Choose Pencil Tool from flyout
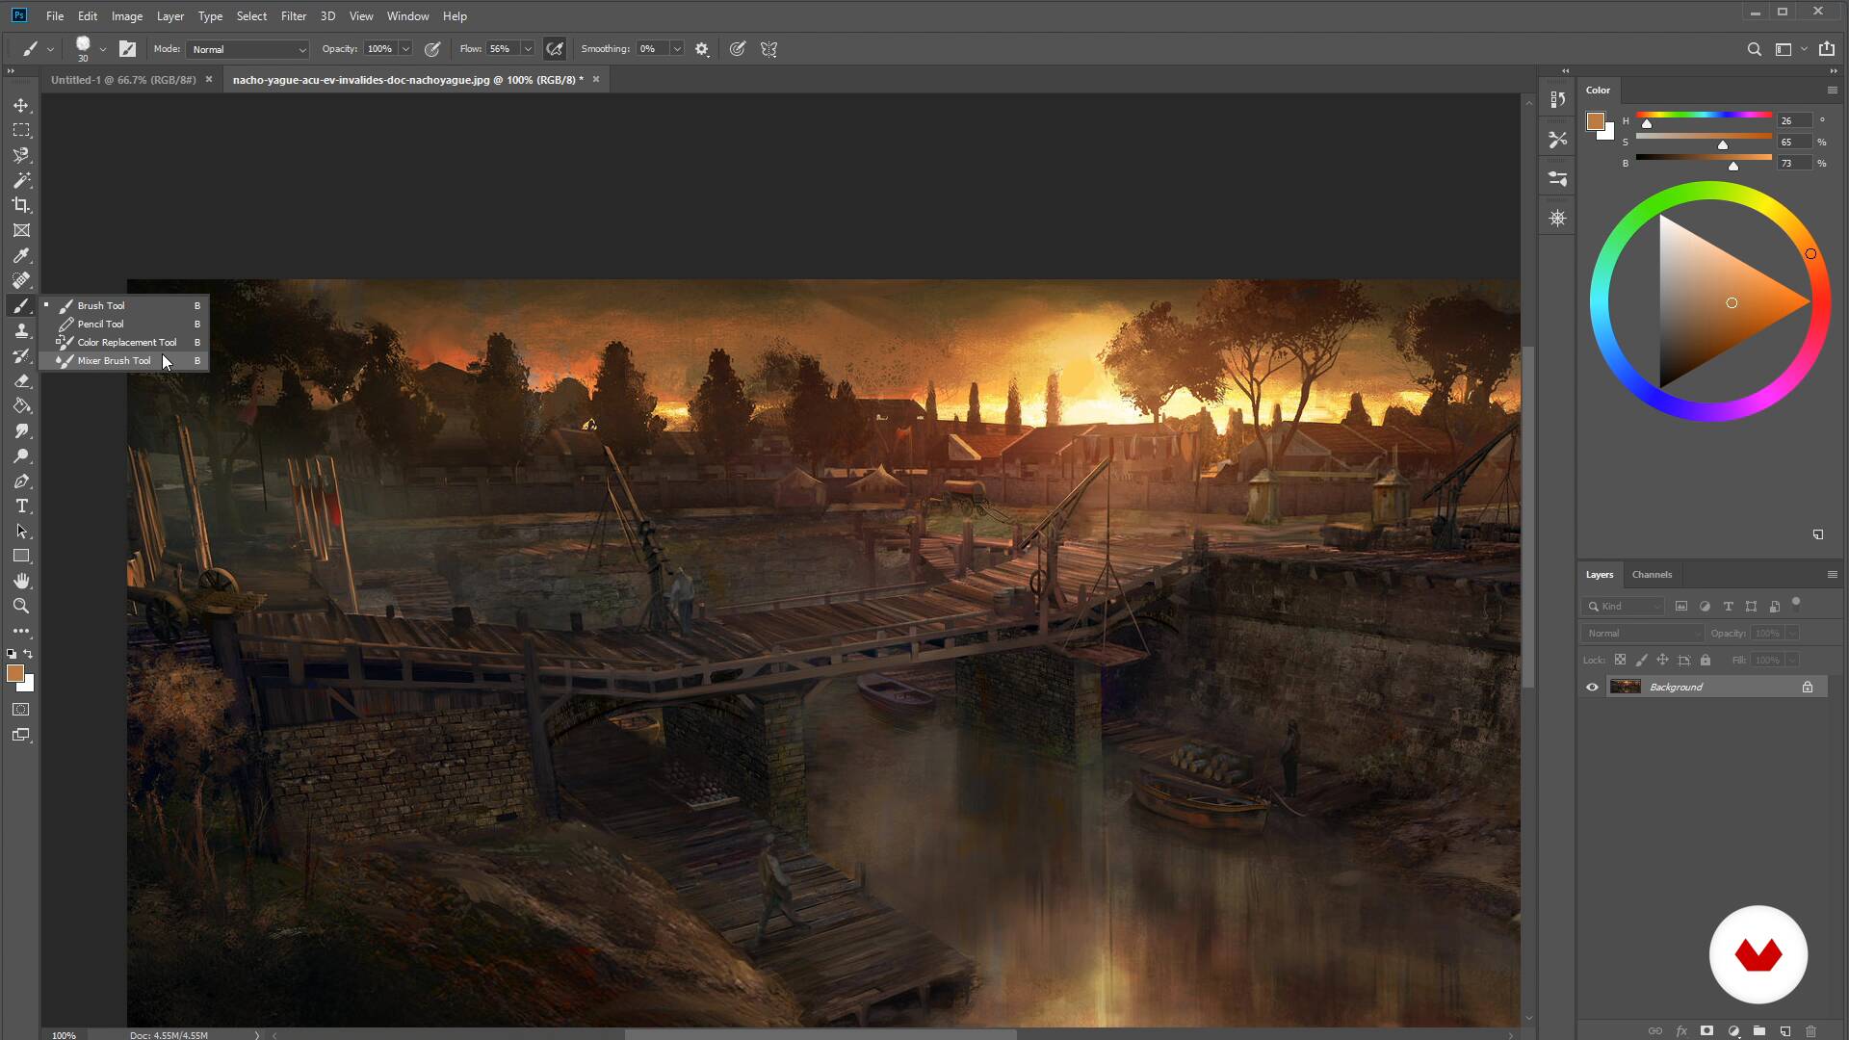Screen dimensions: 1849x1040 123,325
